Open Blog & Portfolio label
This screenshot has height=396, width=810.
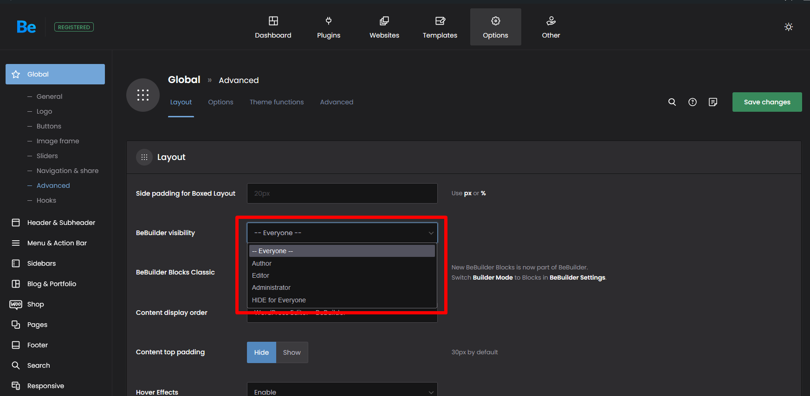52,284
